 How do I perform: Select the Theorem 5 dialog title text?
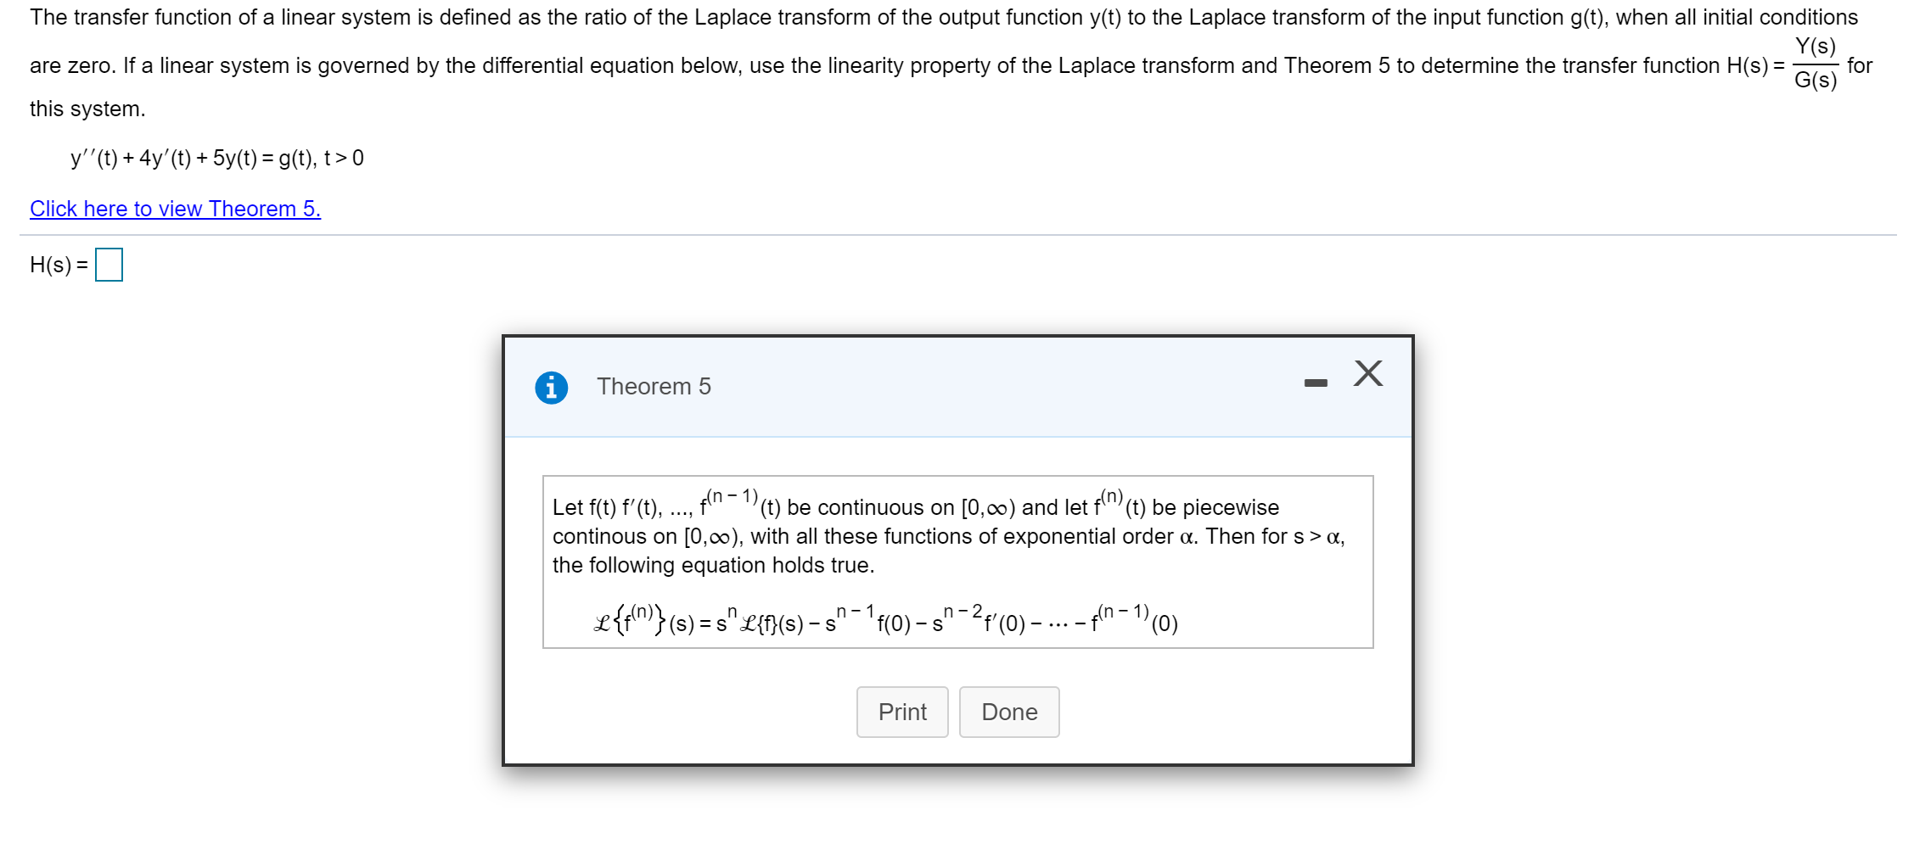click(654, 387)
